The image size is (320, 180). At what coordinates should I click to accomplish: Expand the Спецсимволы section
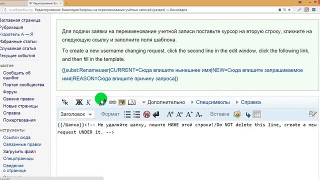click(210, 102)
